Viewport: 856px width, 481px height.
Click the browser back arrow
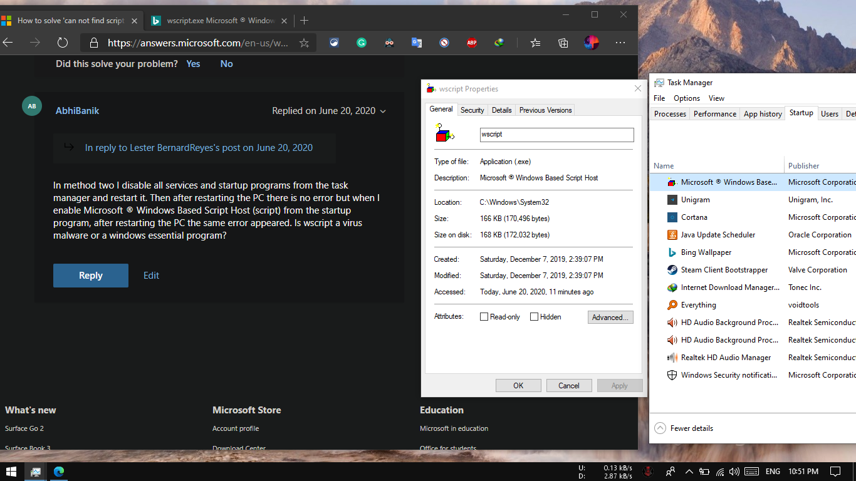(8, 43)
